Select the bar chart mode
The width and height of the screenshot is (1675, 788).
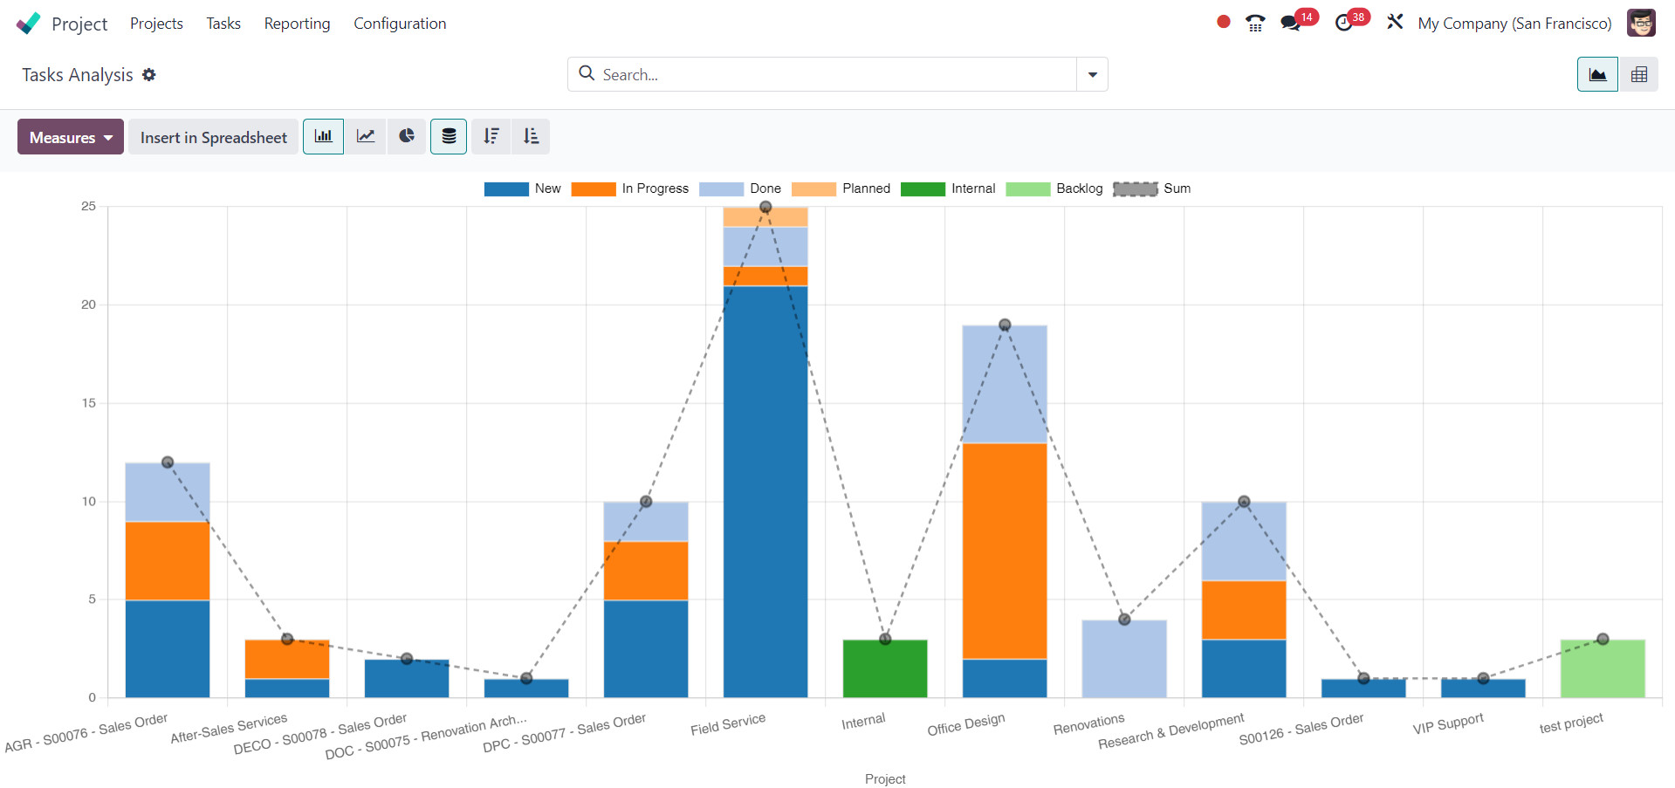323,136
